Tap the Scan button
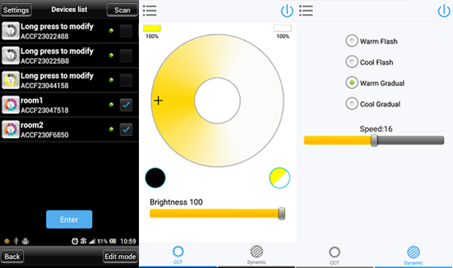Viewport: 453px width, 268px height. (x=123, y=10)
